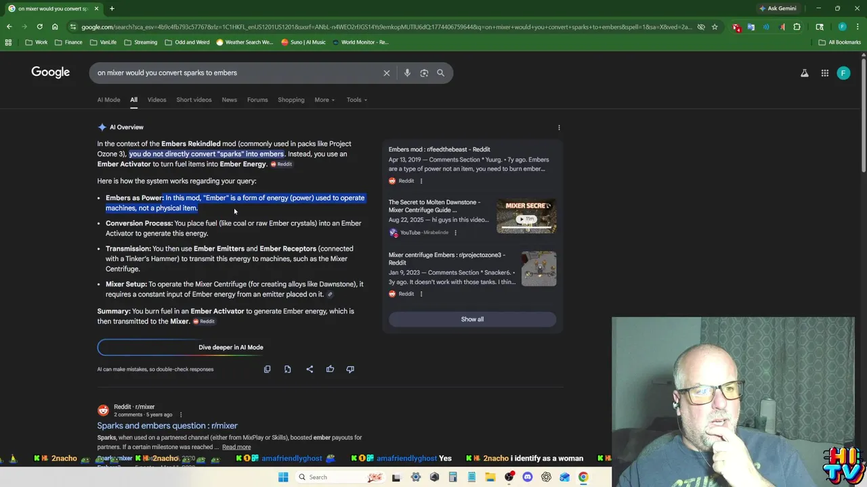
Task: Open Secret to Molten Dawnstone video thumbnail
Action: [526, 216]
